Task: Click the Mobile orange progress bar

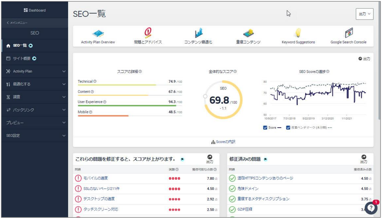Action: (130, 116)
